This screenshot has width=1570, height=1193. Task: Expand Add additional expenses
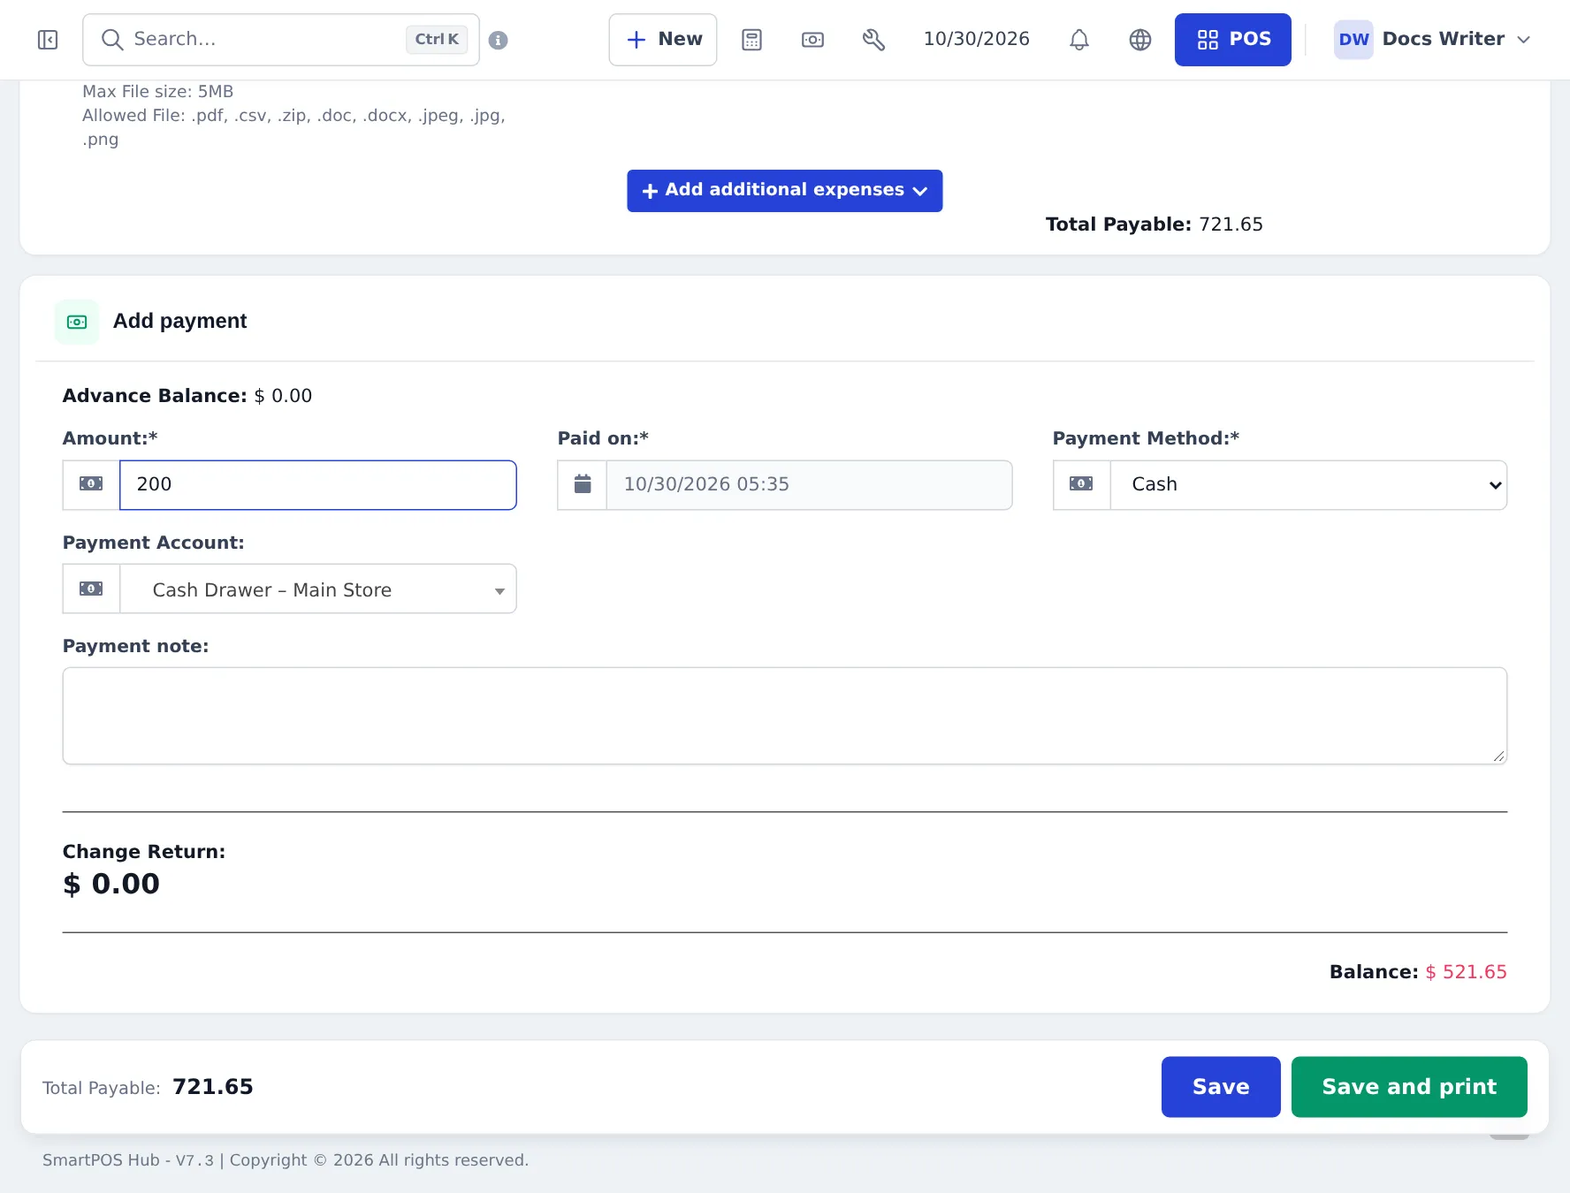(785, 191)
